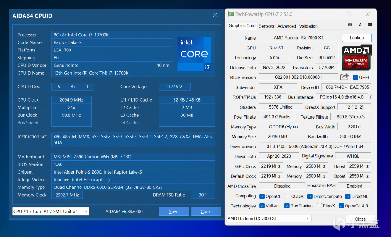Screen dimensions: 391x237
Task: Click the GPU Name field
Action: 298,38
